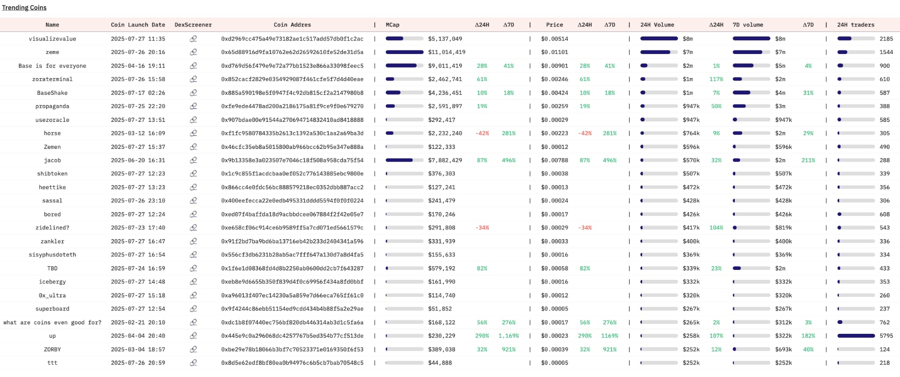Open DexScreener icon for jacob coin
The width and height of the screenshot is (900, 377).
tap(193, 160)
